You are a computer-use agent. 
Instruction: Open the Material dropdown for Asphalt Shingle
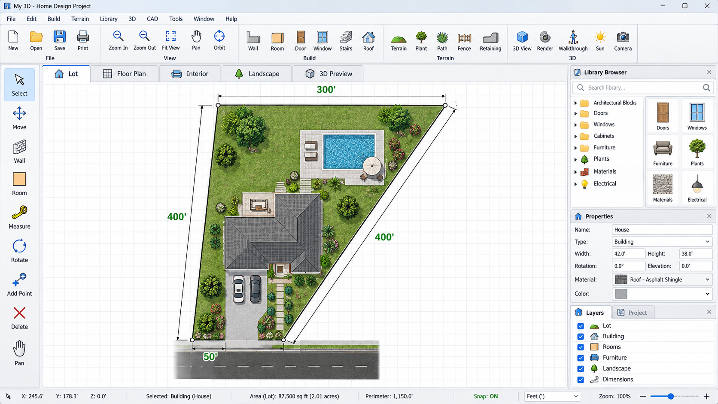pyautogui.click(x=662, y=279)
